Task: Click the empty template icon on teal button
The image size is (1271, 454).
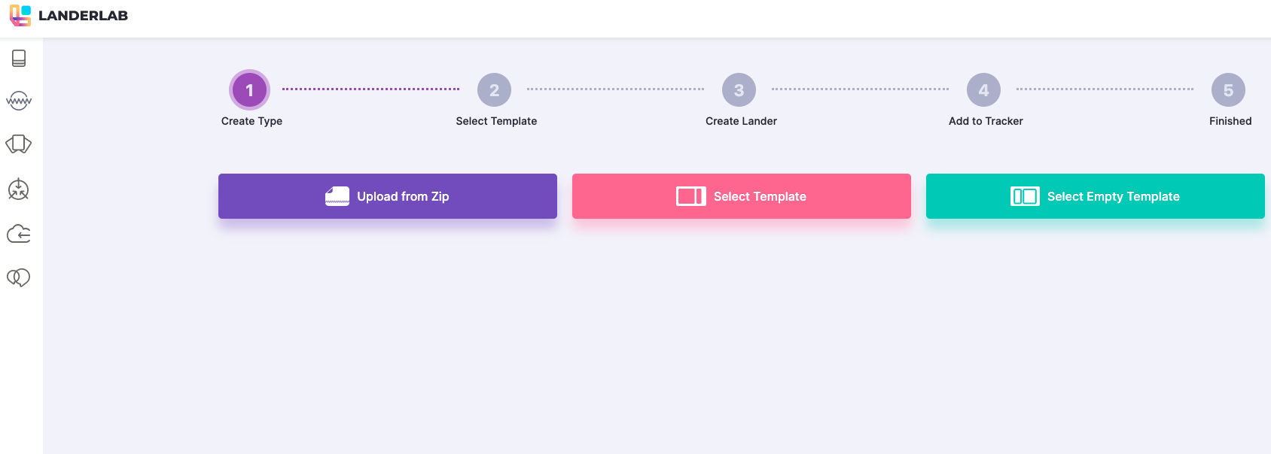Action: (x=1025, y=196)
